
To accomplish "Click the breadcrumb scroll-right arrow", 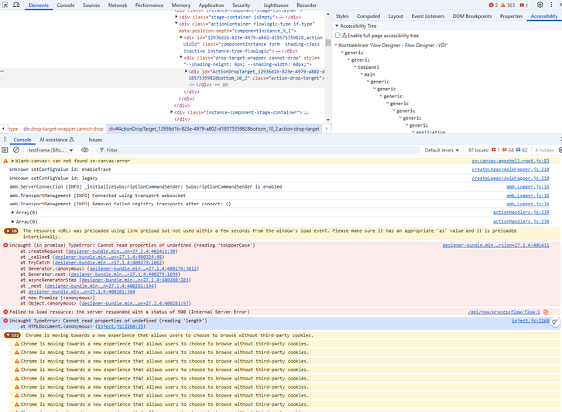I will pos(327,128).
